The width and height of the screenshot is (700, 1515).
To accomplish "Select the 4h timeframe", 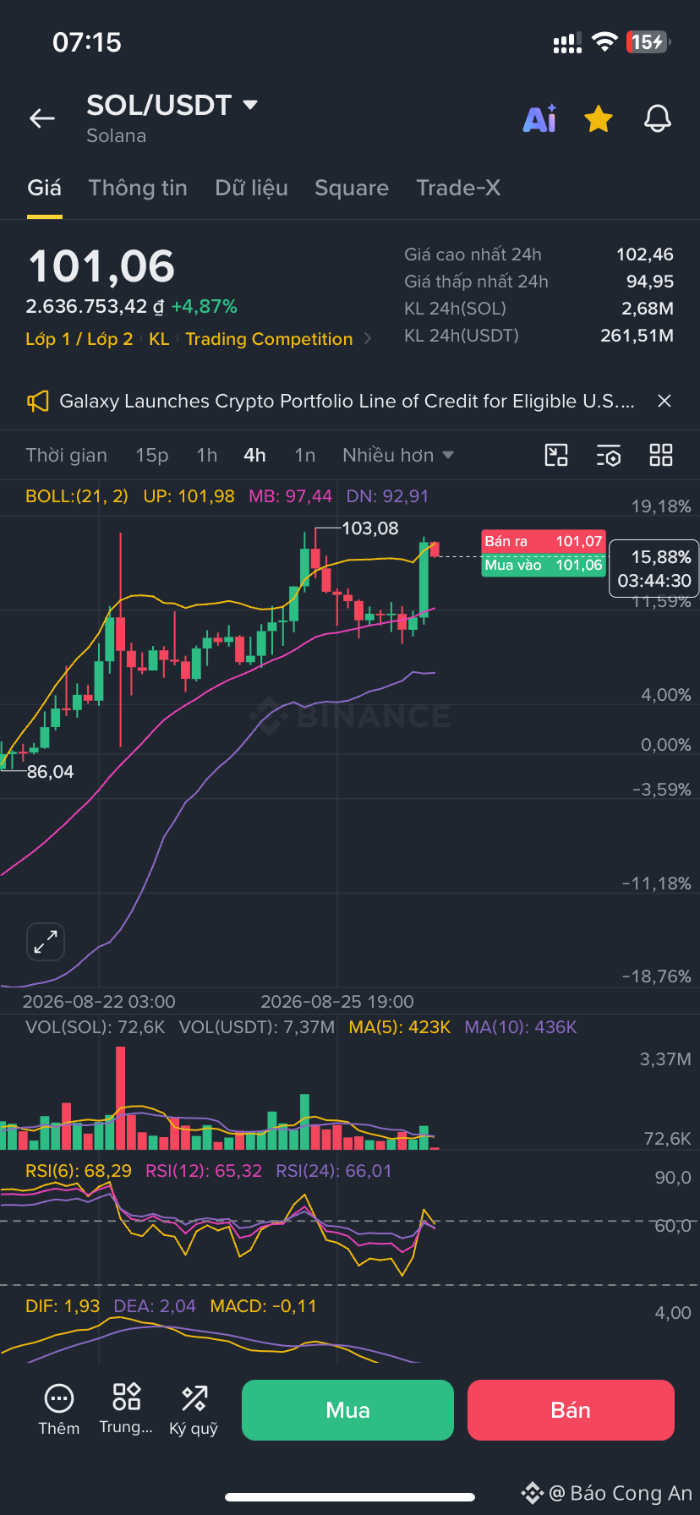I will [254, 456].
